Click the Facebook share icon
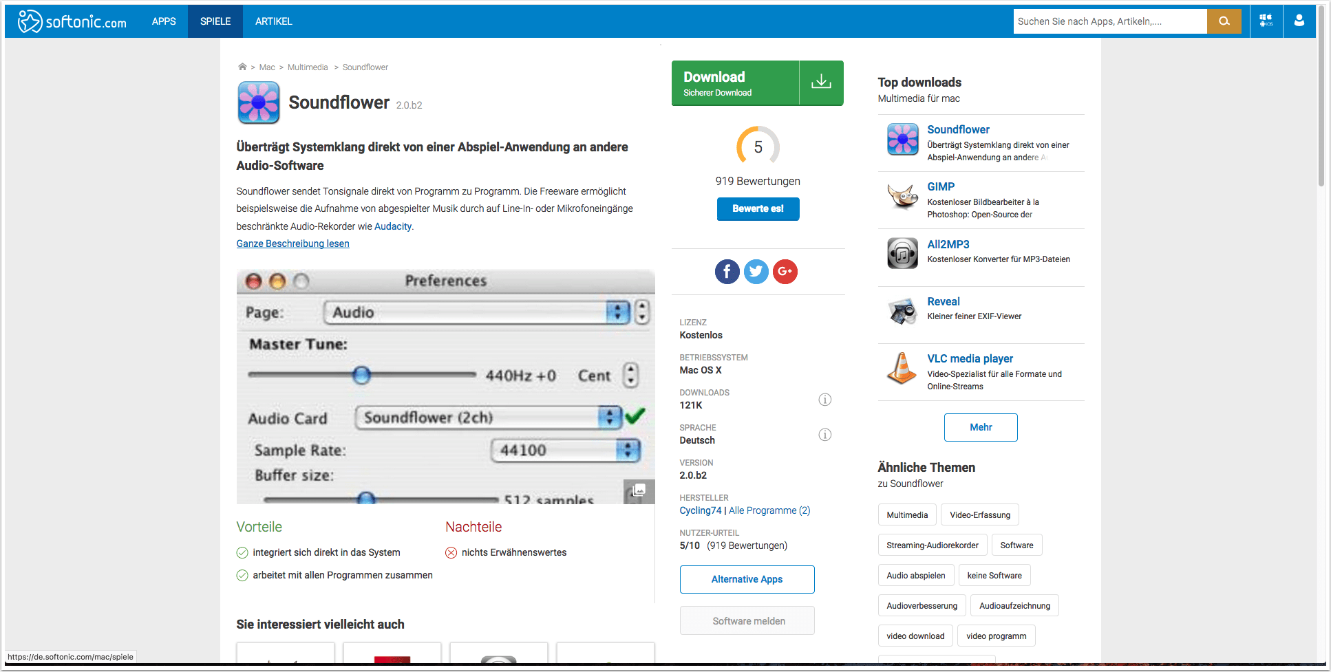Image resolution: width=1331 pixels, height=672 pixels. [727, 272]
